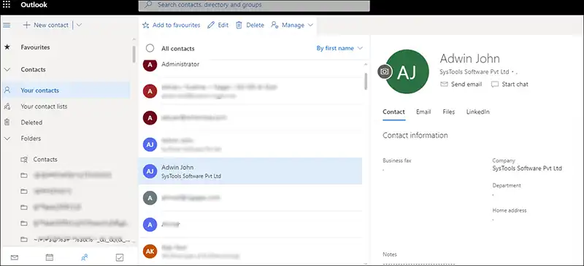Add contact to favourites
Viewport: 584px width, 266px height.
(172, 25)
